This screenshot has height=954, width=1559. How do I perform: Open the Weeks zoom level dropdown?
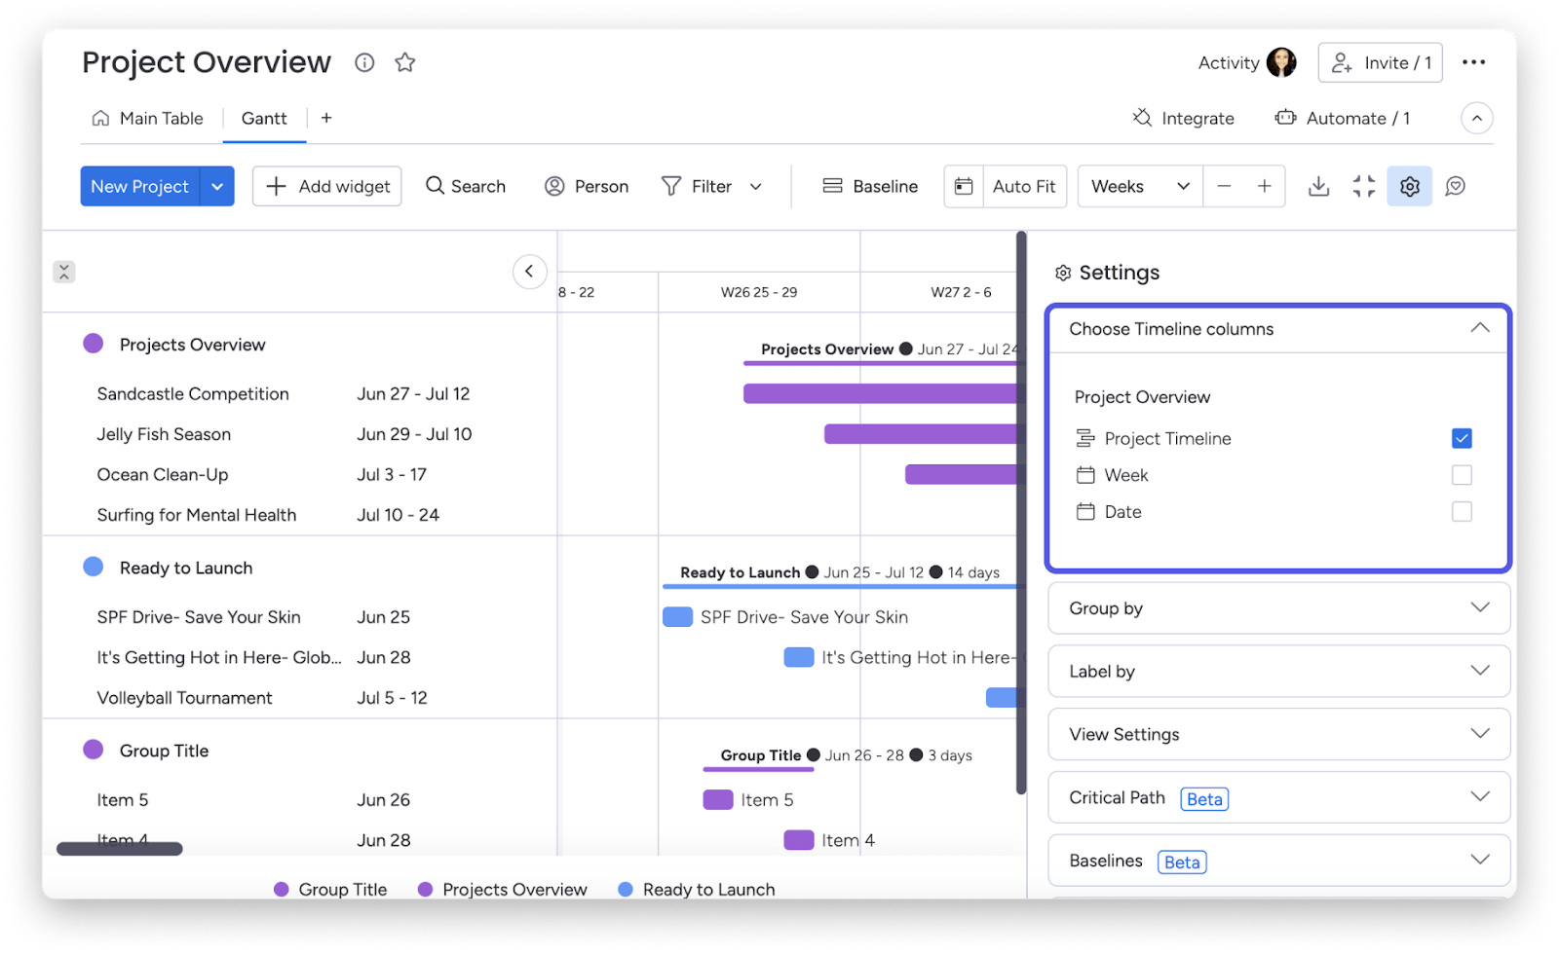(x=1138, y=186)
